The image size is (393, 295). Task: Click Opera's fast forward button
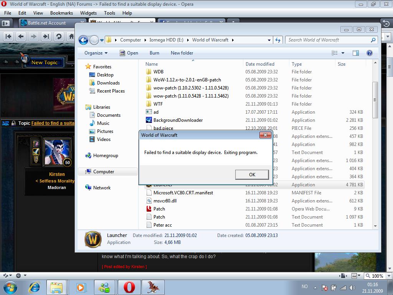(x=46, y=36)
